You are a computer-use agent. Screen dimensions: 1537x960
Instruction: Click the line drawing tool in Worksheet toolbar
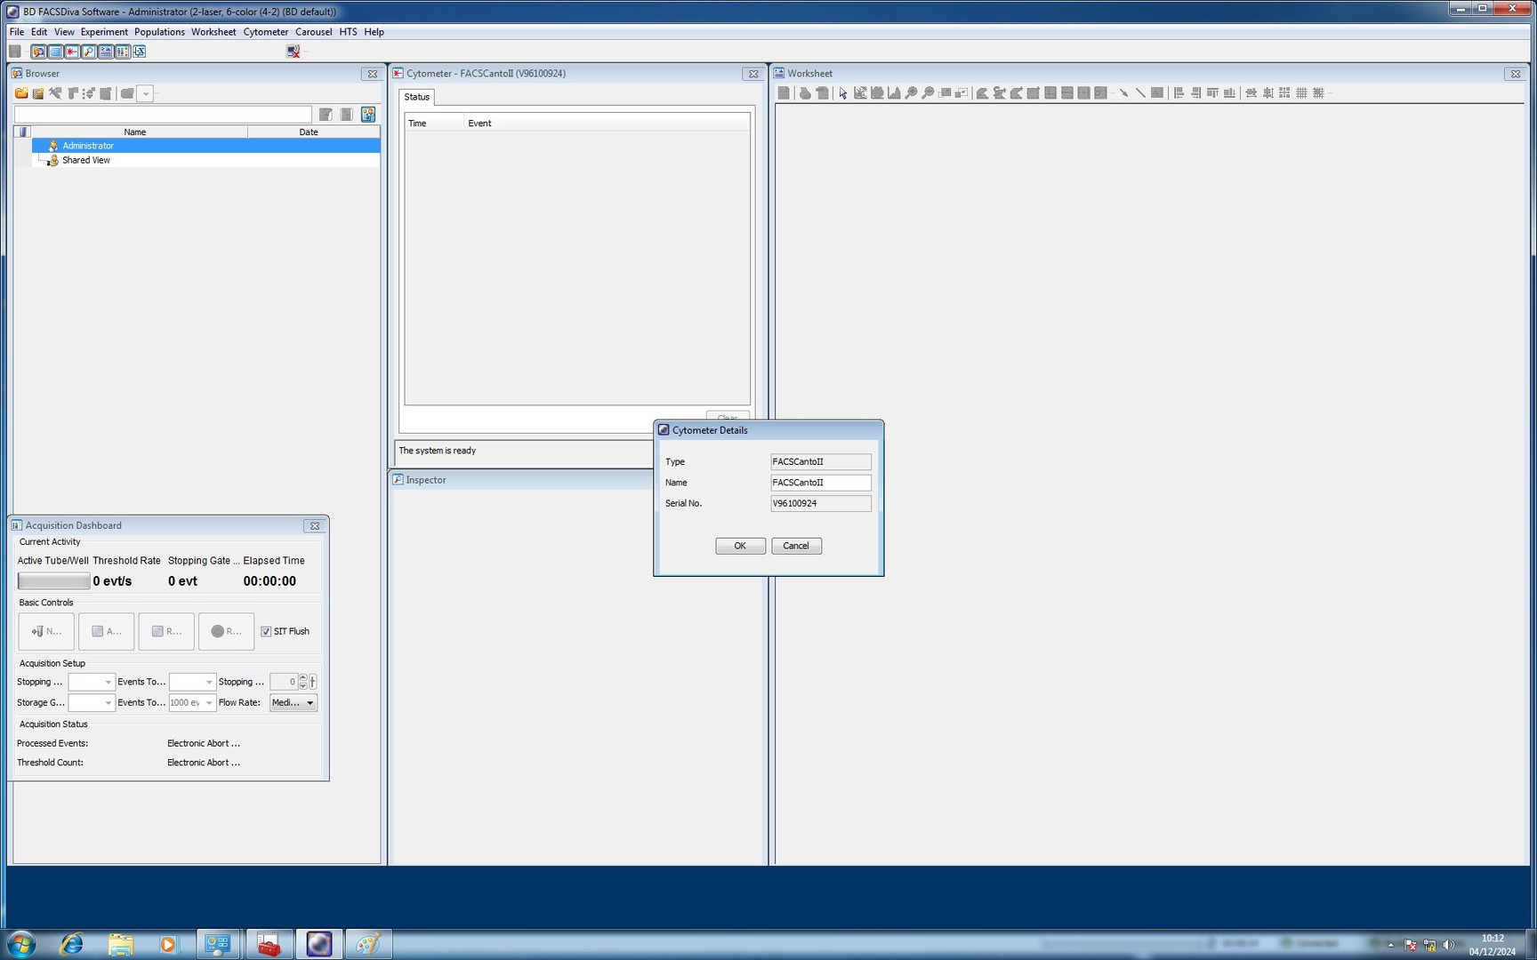click(1140, 92)
